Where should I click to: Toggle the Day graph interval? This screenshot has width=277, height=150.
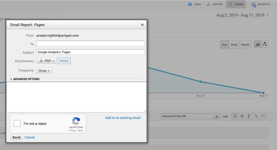225,45
